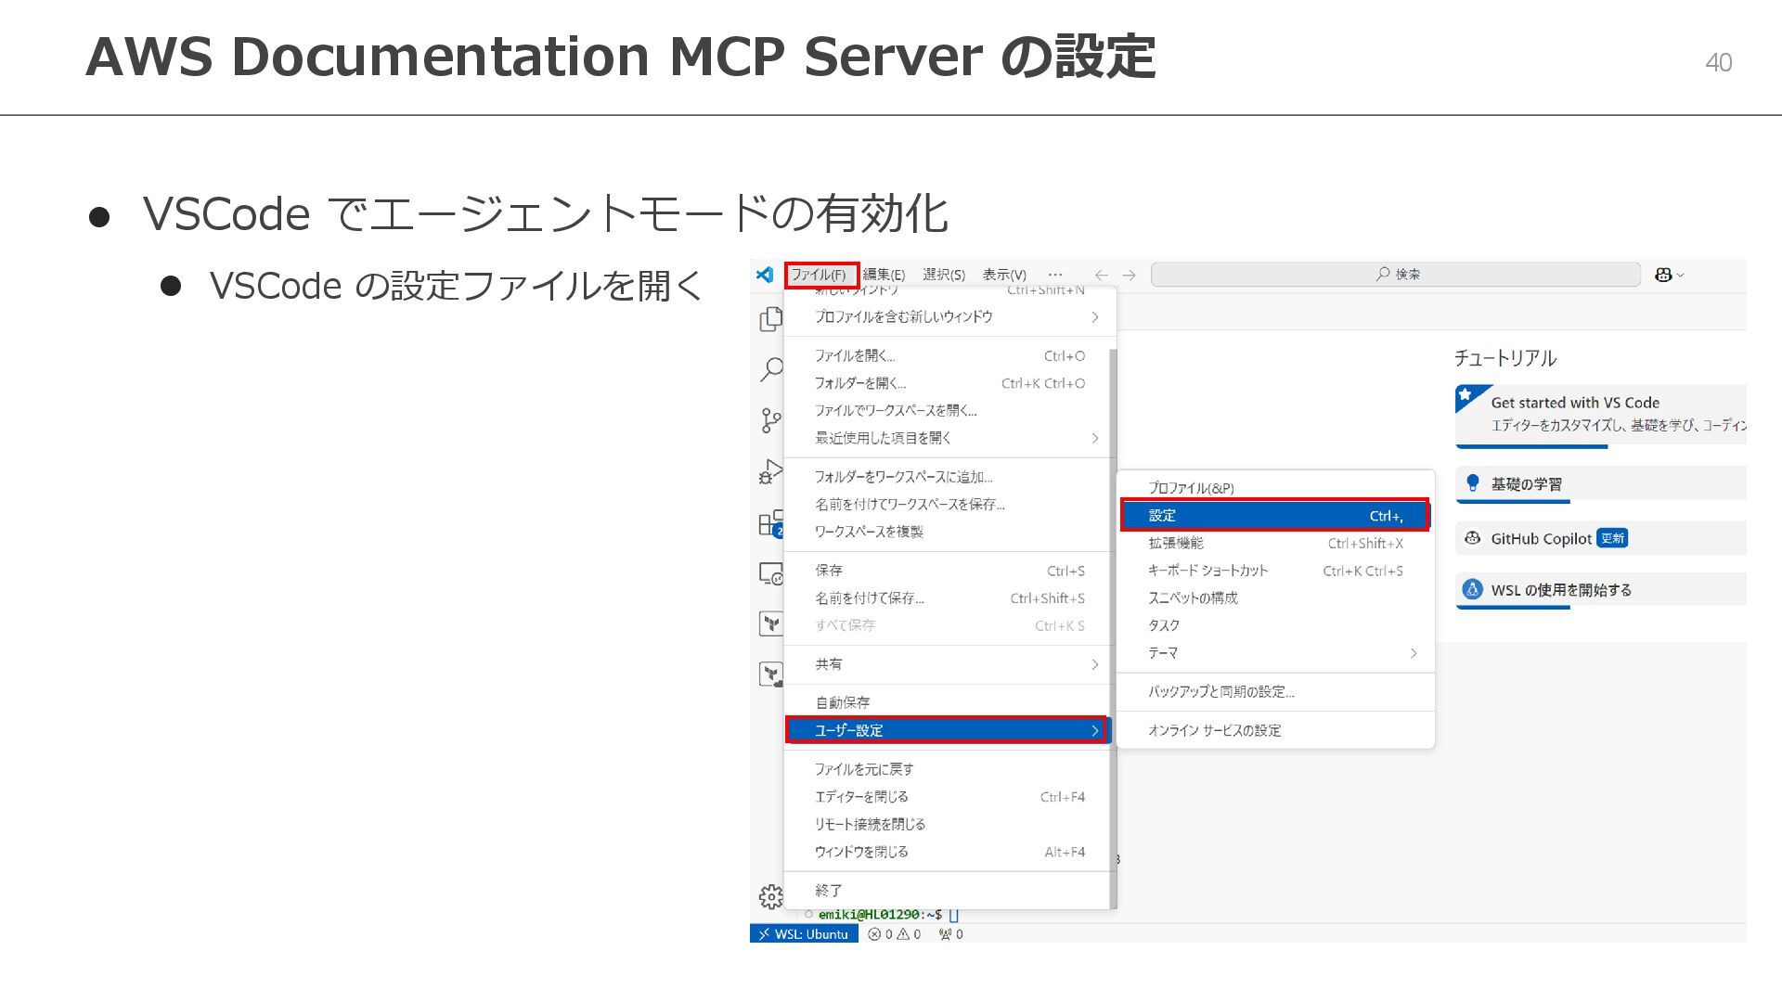Image resolution: width=1782 pixels, height=1002 pixels.
Task: Open the Search icon in activity bar
Action: [770, 369]
